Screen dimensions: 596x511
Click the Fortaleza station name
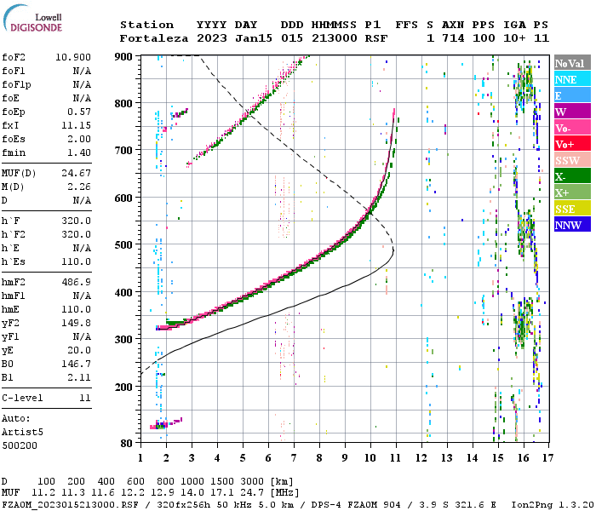tap(154, 38)
